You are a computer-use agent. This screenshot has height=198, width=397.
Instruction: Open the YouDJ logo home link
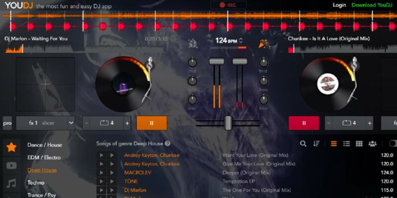coord(19,5)
